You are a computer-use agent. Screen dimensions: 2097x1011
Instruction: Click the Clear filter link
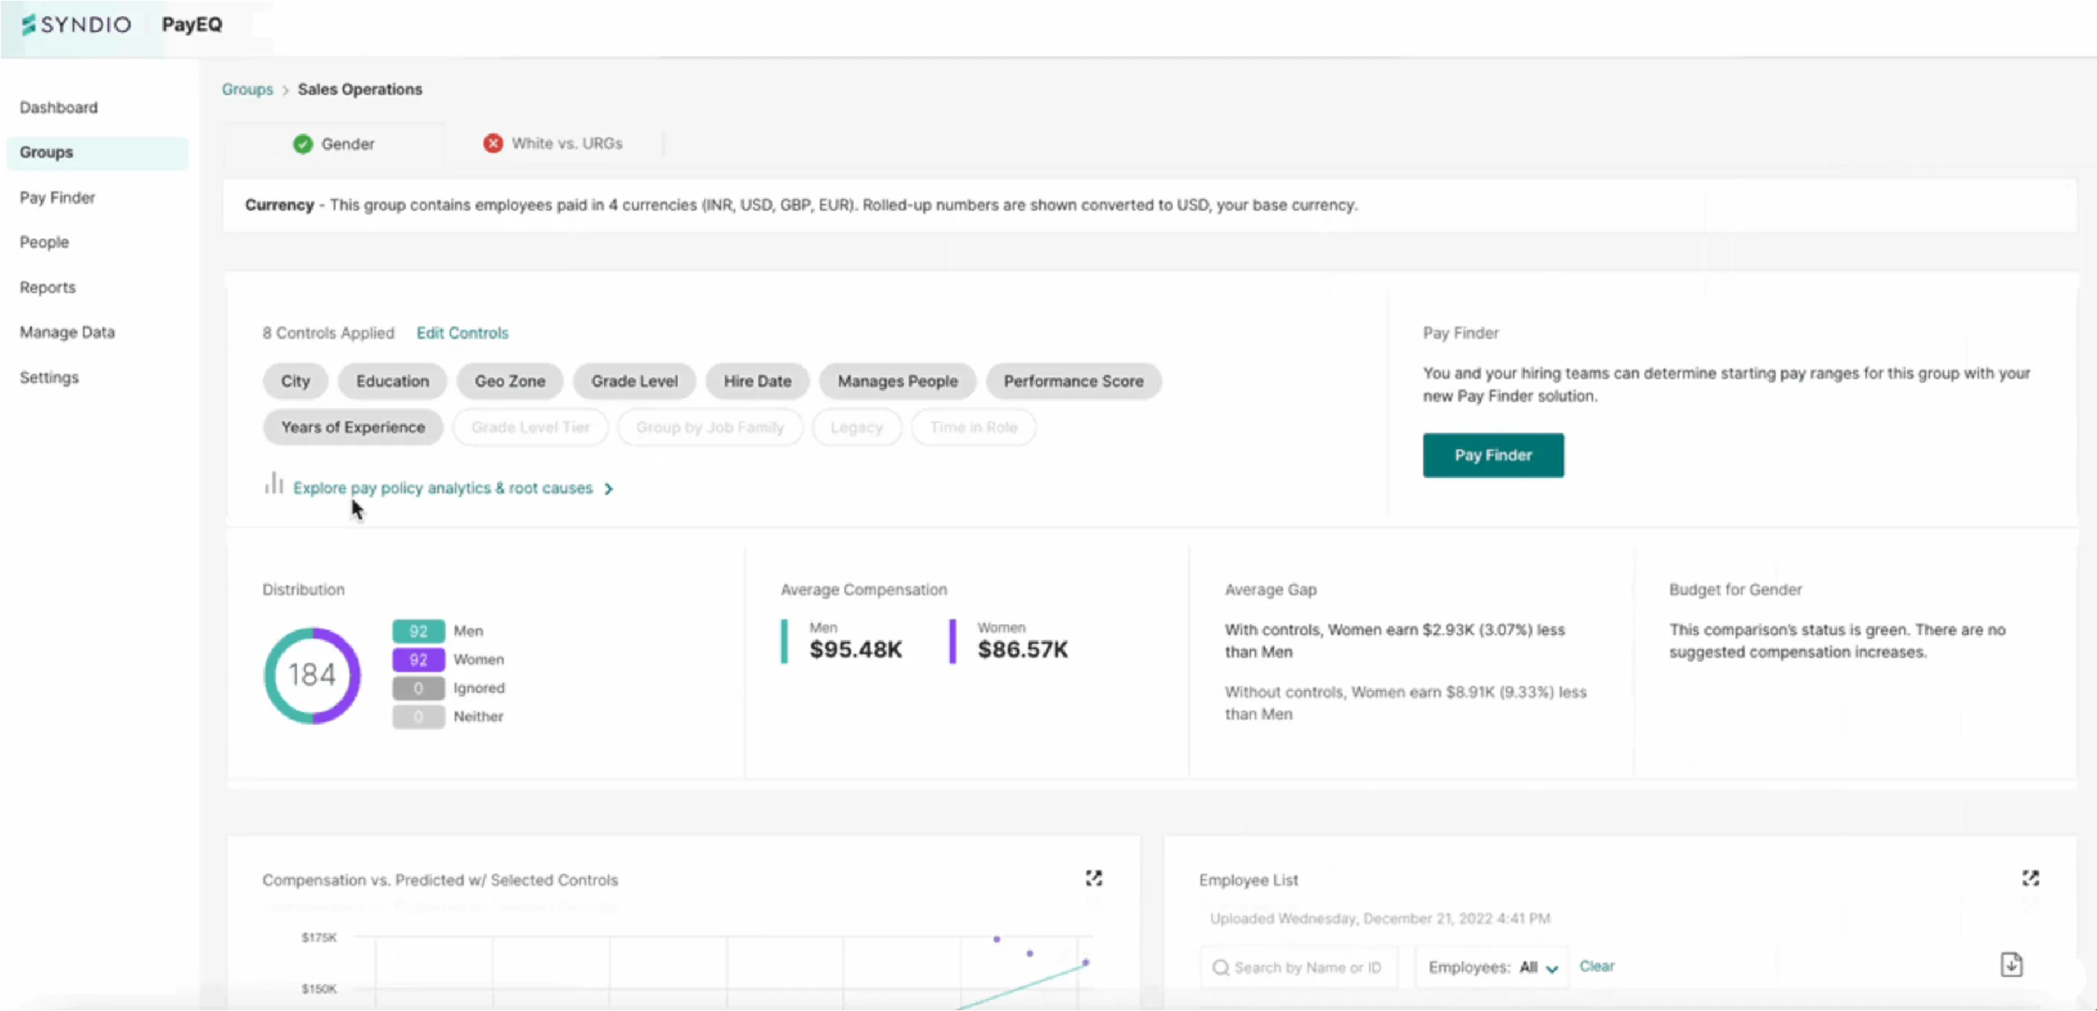click(1596, 966)
